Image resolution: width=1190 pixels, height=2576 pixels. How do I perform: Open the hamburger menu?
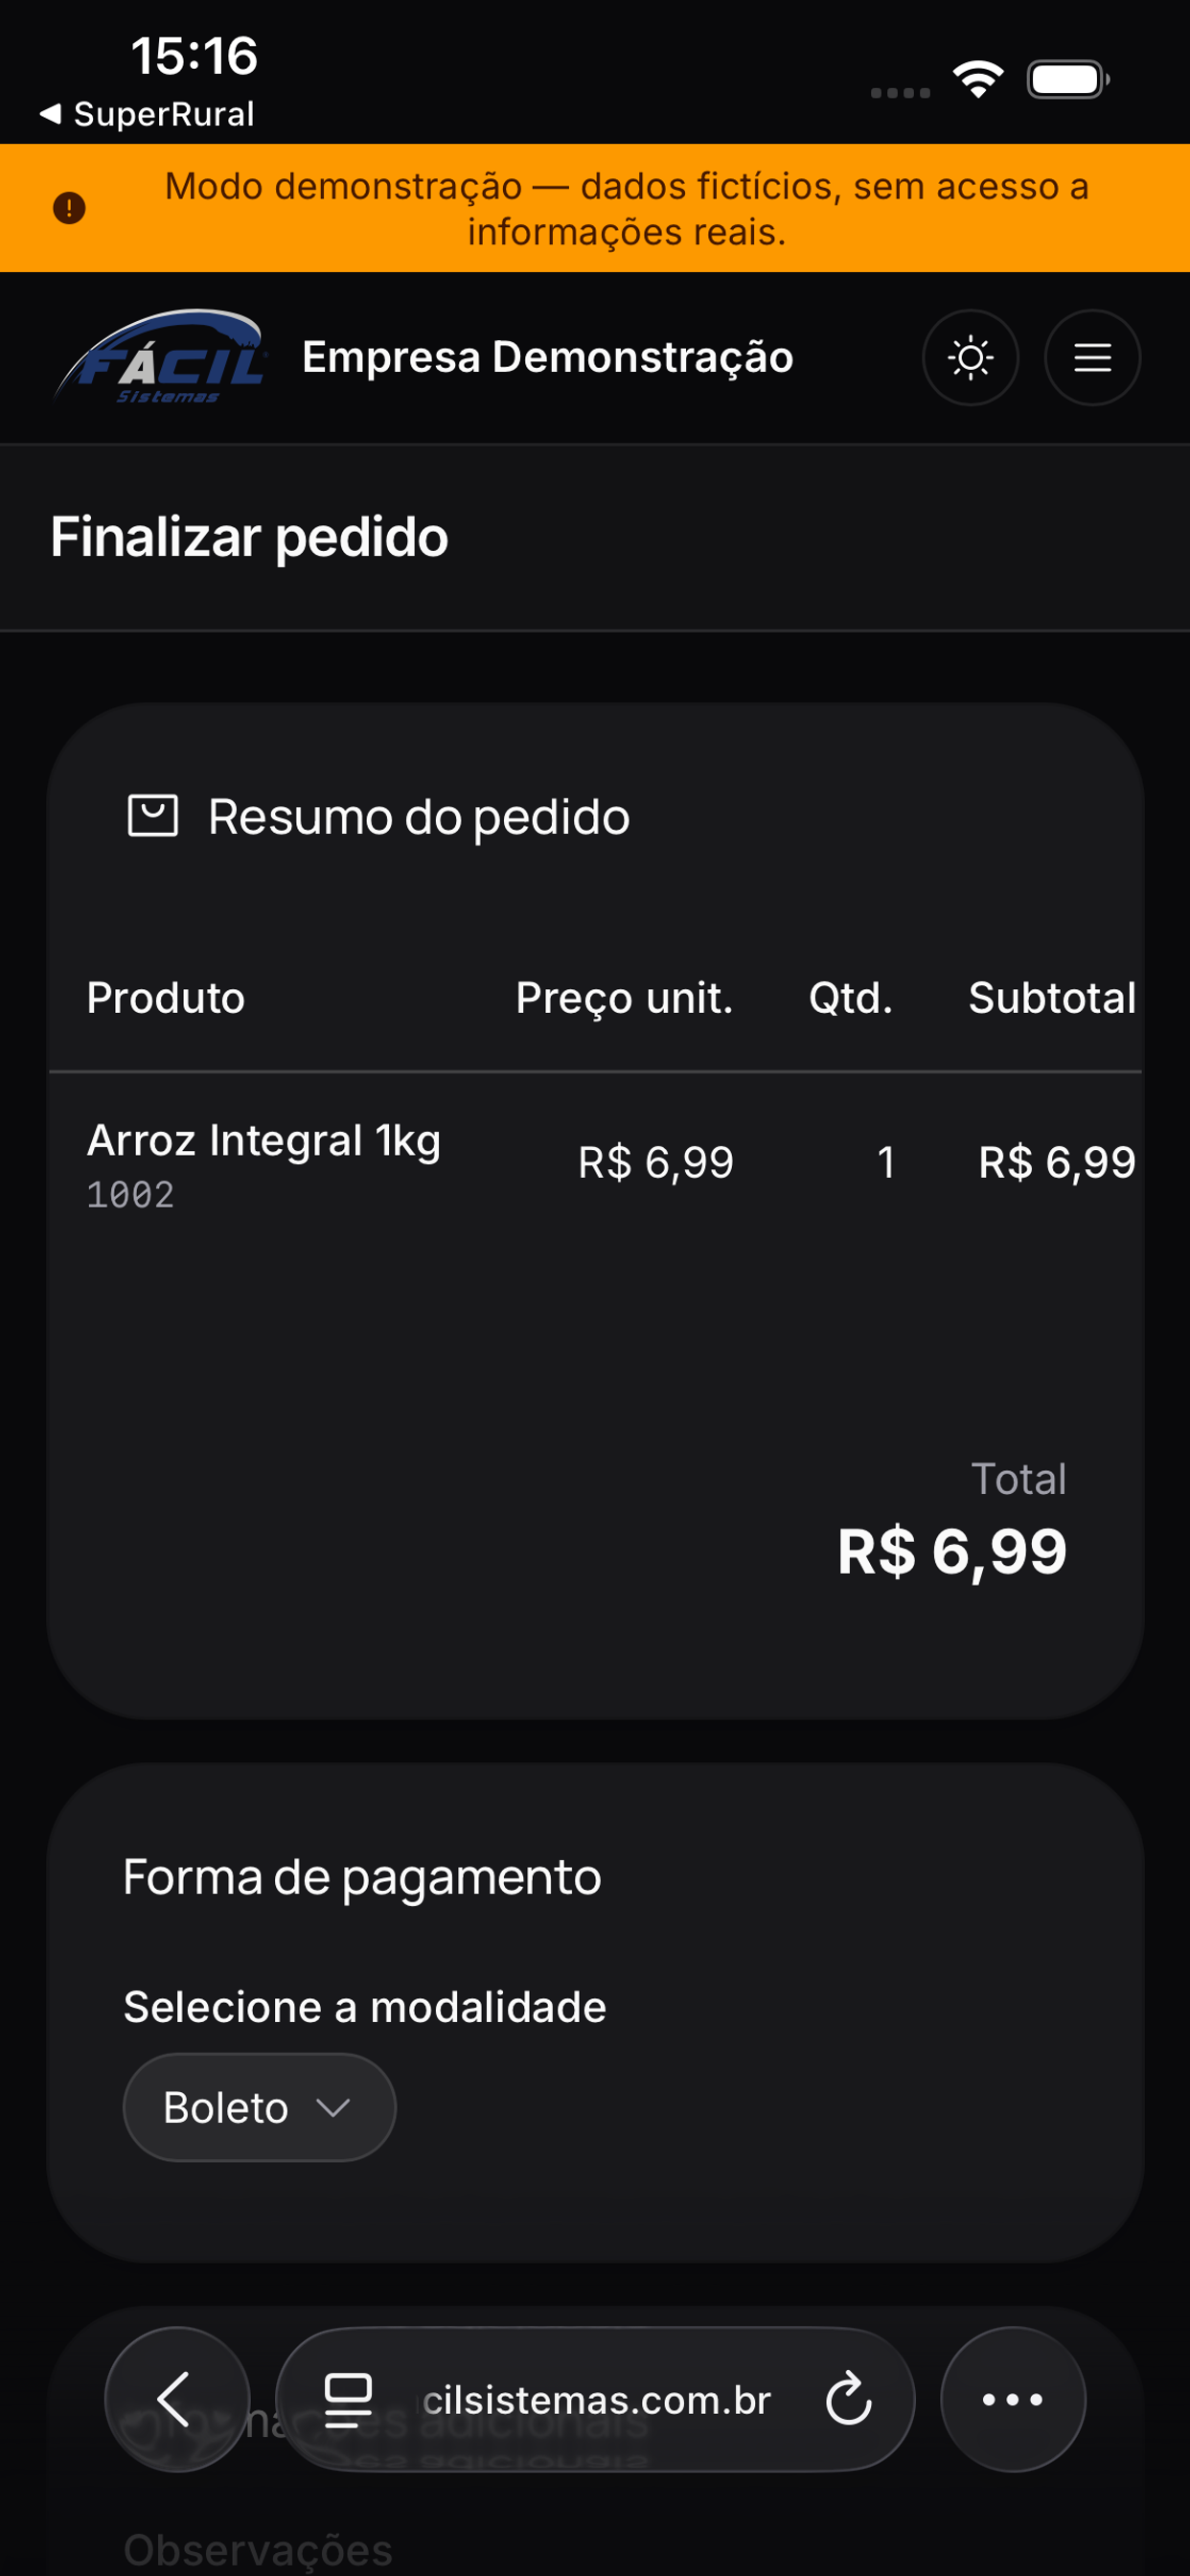point(1092,357)
